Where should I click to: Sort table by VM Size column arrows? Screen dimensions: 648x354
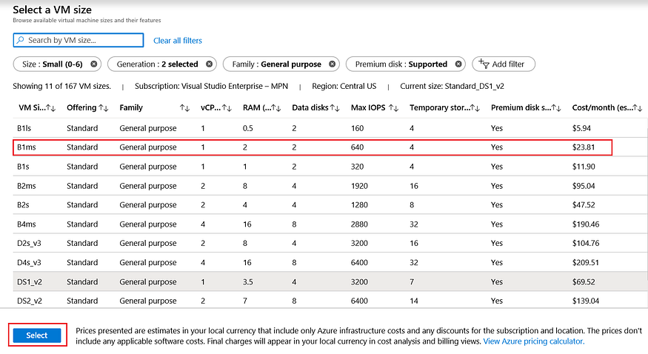point(50,108)
